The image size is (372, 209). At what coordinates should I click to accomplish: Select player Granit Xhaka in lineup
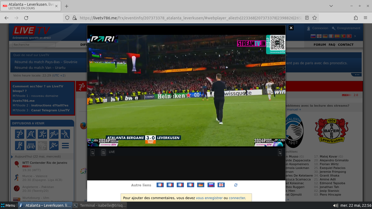[x=329, y=176]
